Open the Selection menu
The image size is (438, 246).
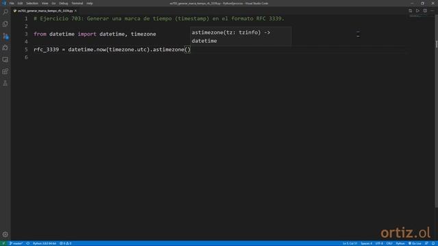coord(32,3)
